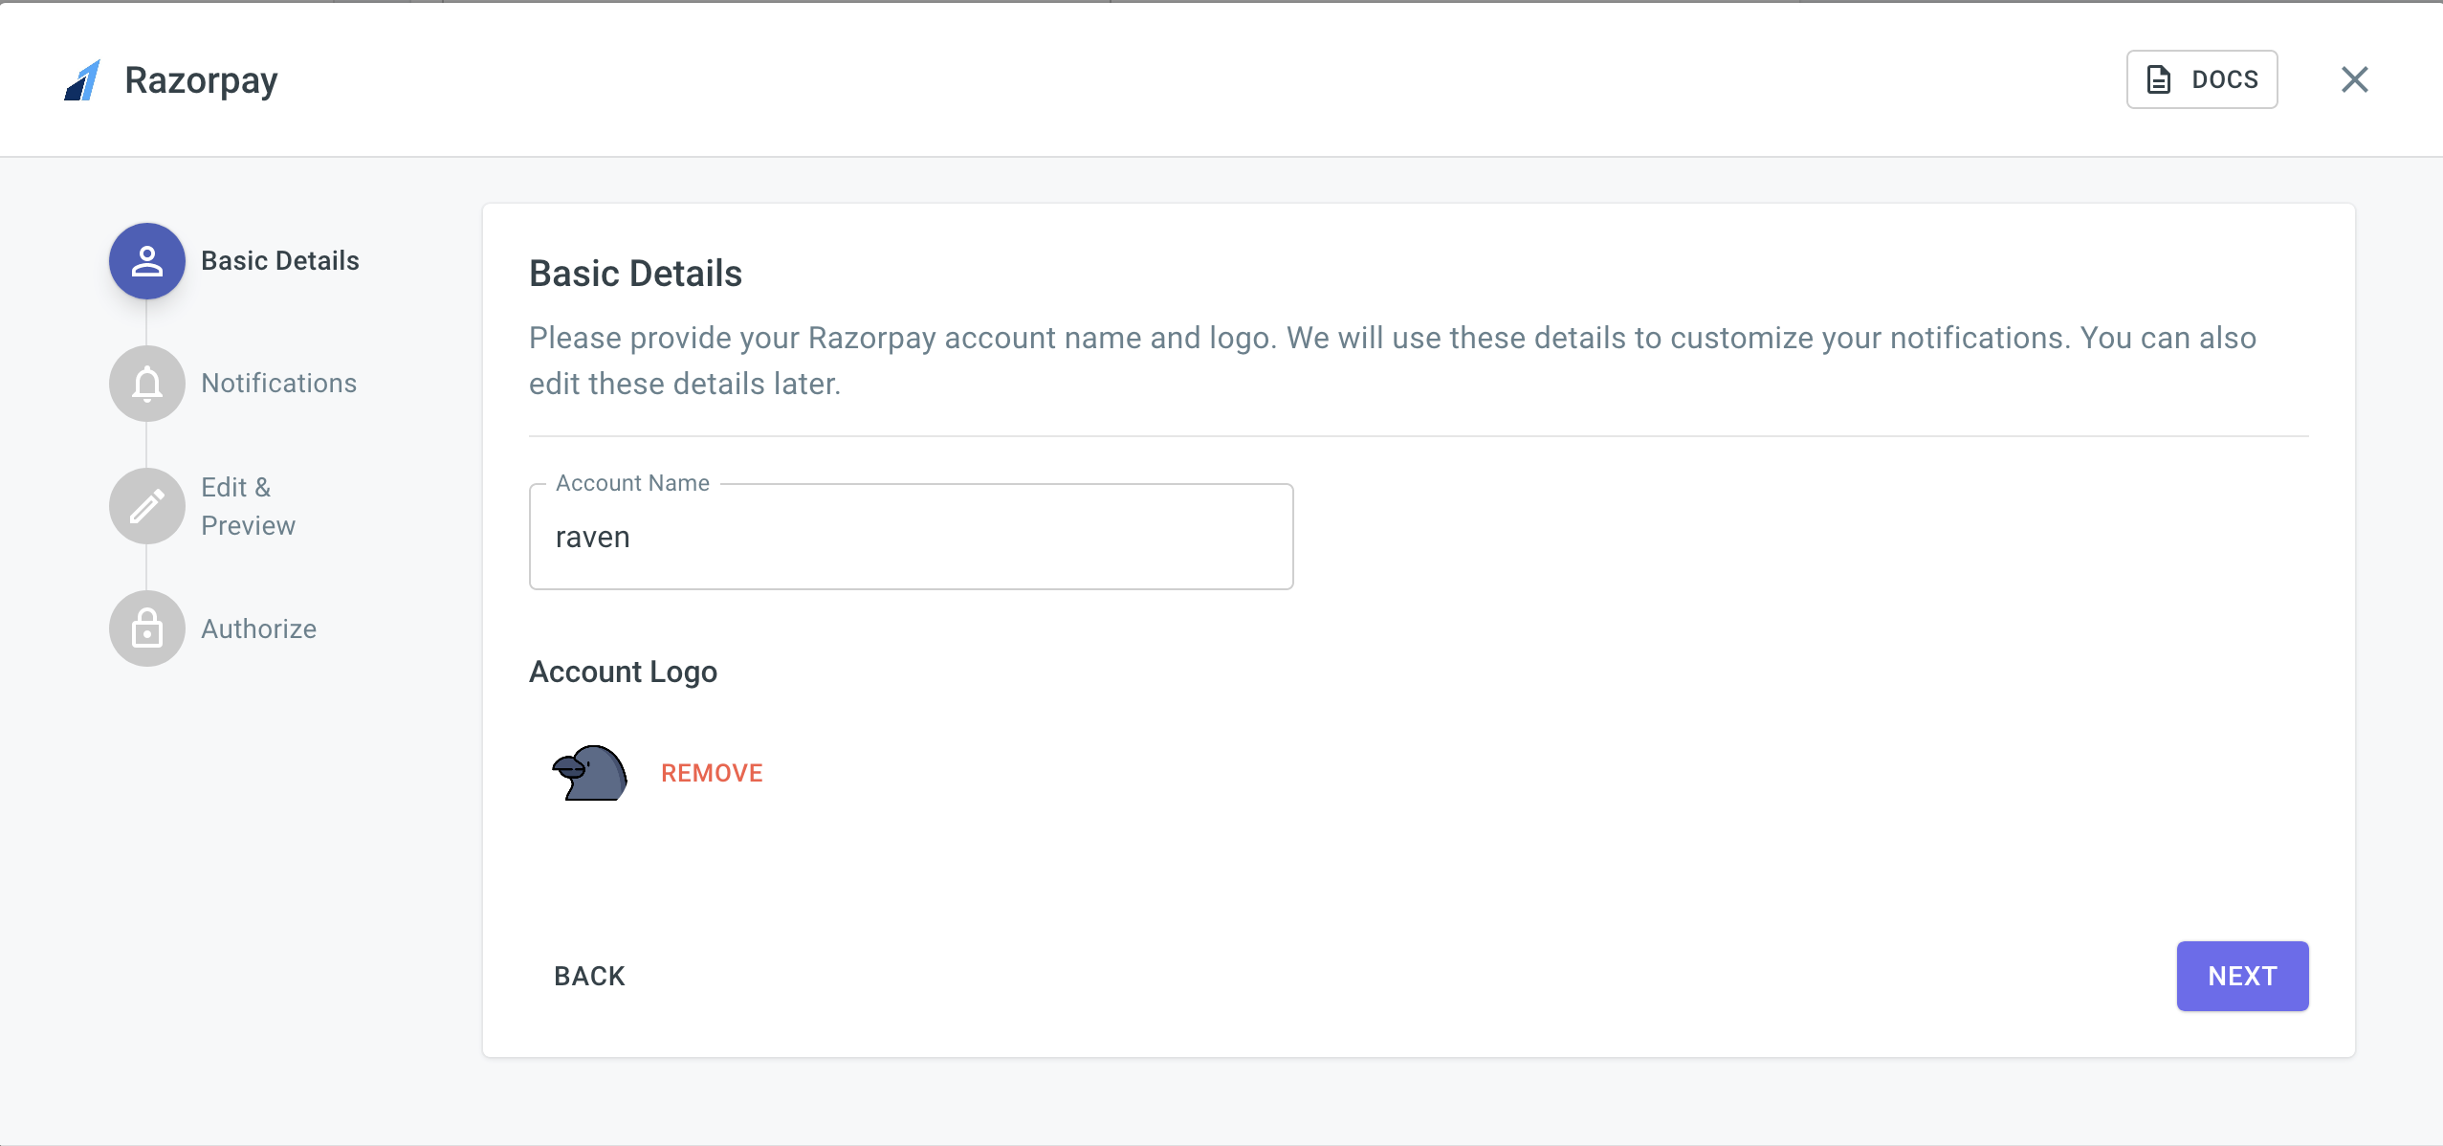Screen dimensions: 2443x1146
Task: Open the DOCS documentation
Action: [x=2201, y=79]
